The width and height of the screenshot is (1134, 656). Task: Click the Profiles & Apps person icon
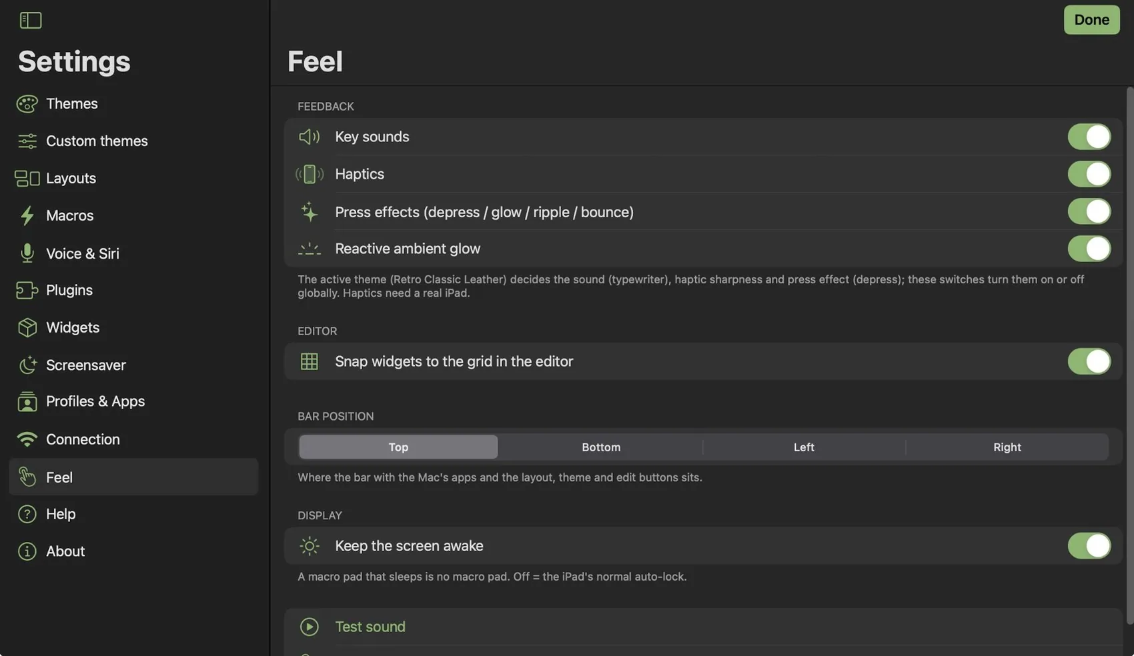pos(27,401)
